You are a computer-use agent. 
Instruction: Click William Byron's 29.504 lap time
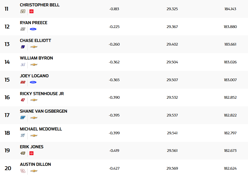pyautogui.click(x=172, y=62)
